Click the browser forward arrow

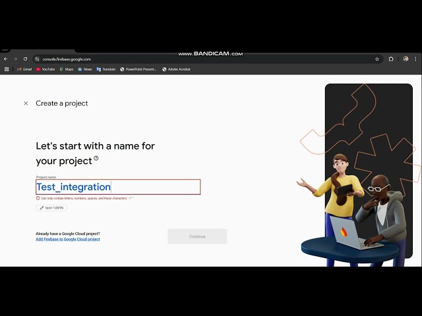coord(15,59)
